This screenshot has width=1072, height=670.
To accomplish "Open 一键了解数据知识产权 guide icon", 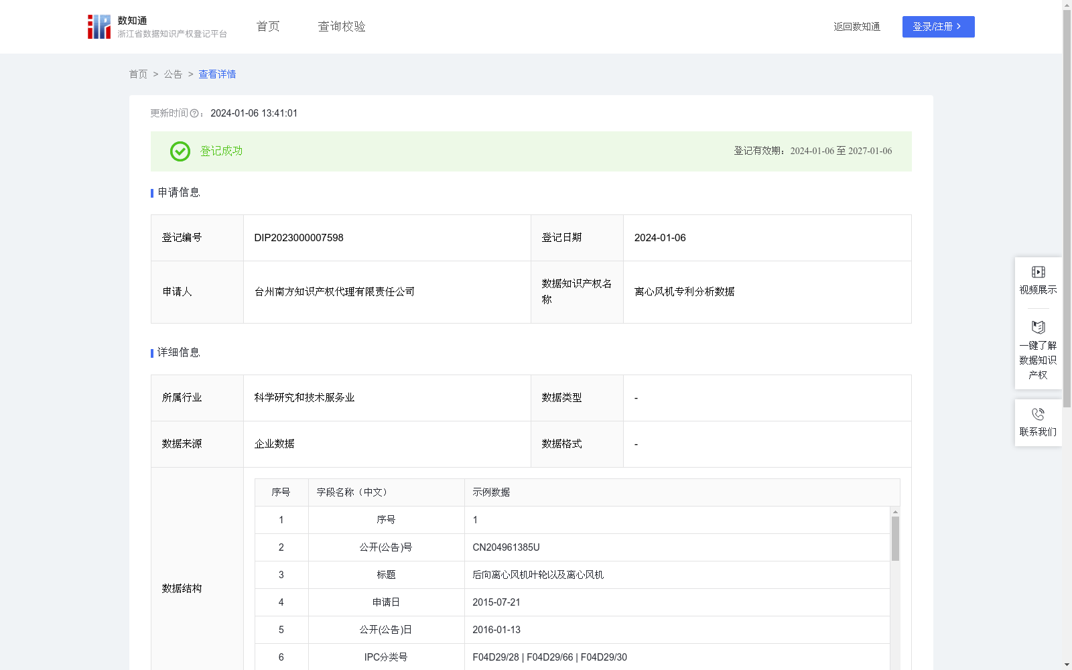I will [x=1038, y=328].
